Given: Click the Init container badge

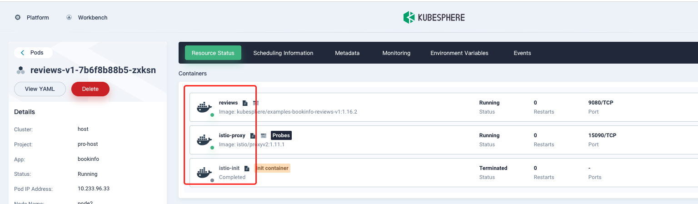Looking at the screenshot, I should click(x=272, y=168).
